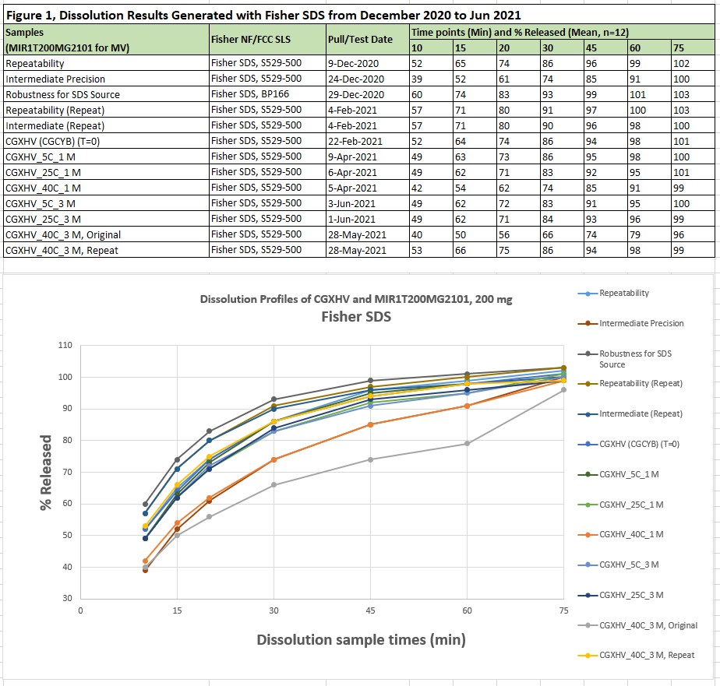Click the 'Repeatability' legend entry
720x686 pixels.
613,294
